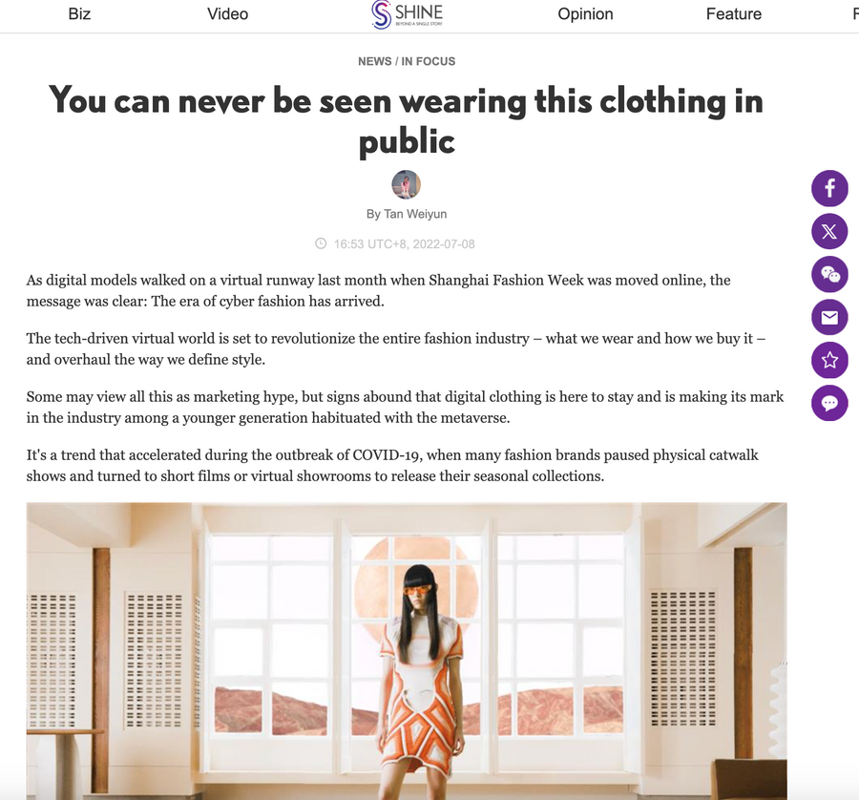Click the SHINE logo
This screenshot has width=859, height=800.
coord(407,14)
